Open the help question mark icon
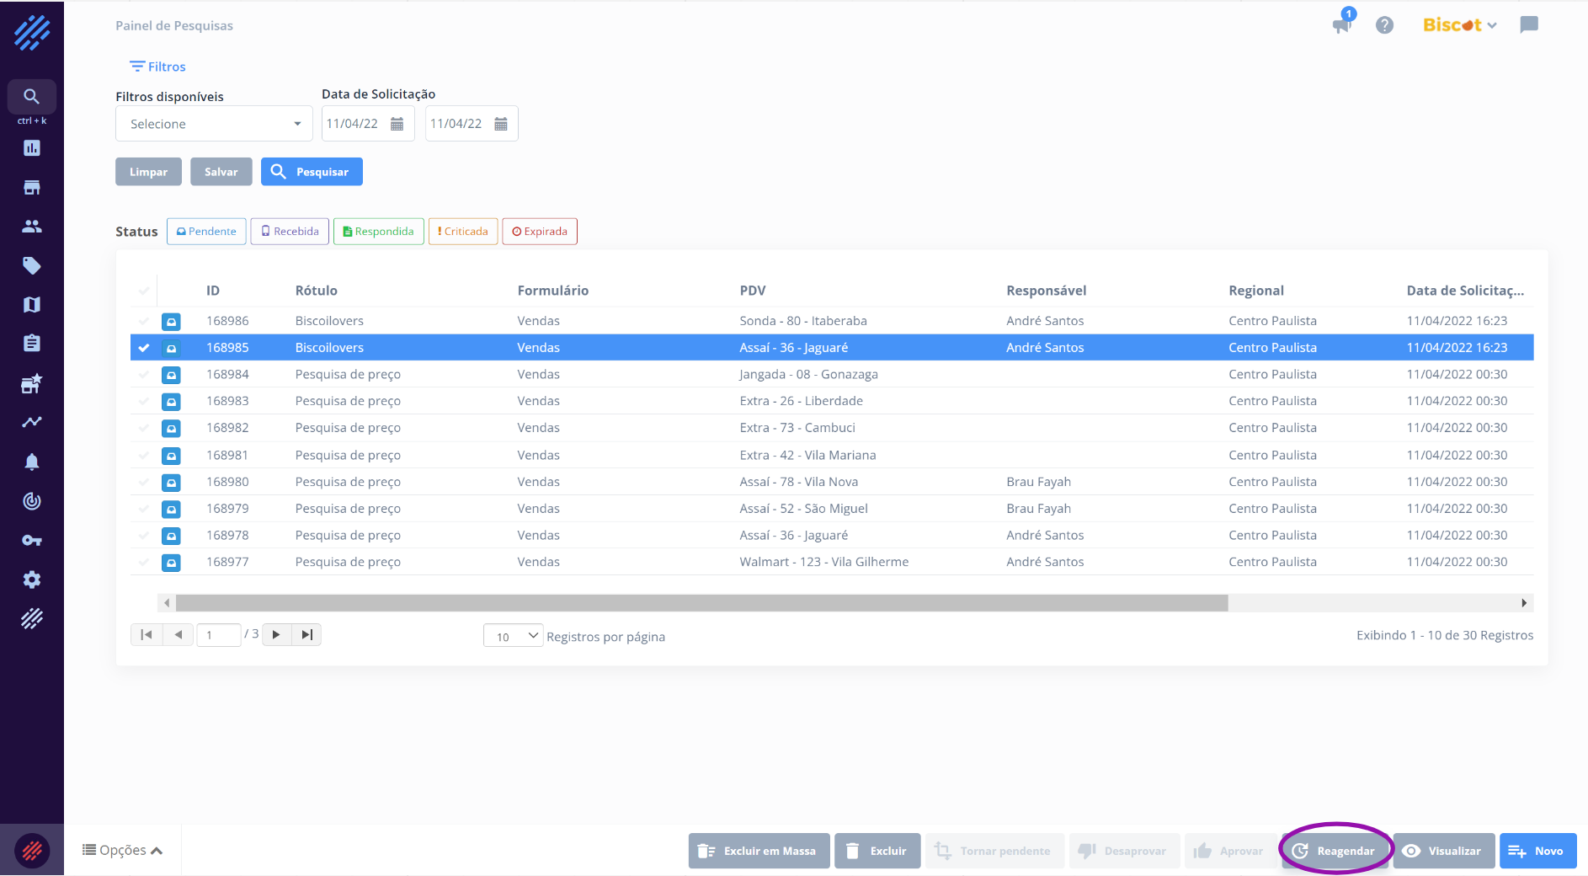 coord(1384,25)
